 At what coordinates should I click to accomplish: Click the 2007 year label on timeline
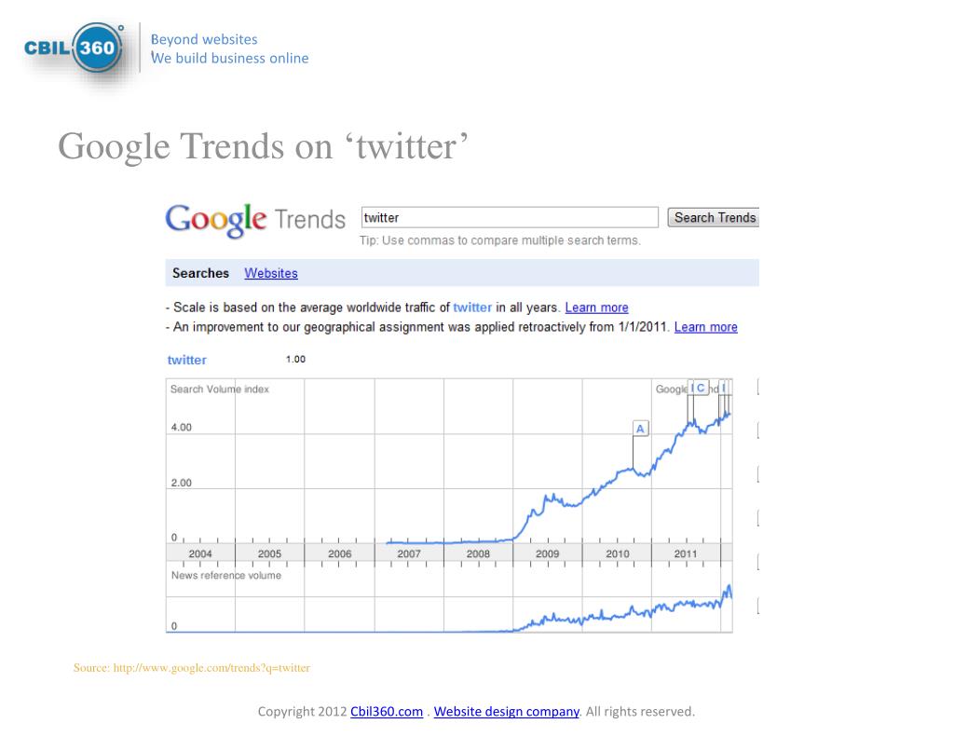coord(409,553)
